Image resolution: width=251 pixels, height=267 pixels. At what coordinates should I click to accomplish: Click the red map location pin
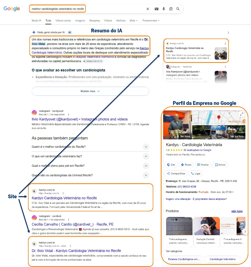[x=219, y=117]
